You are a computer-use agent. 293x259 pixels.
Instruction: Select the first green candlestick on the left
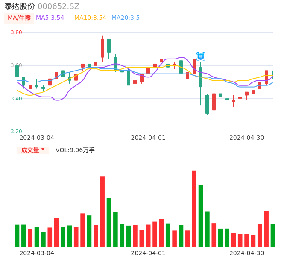(x=17, y=71)
